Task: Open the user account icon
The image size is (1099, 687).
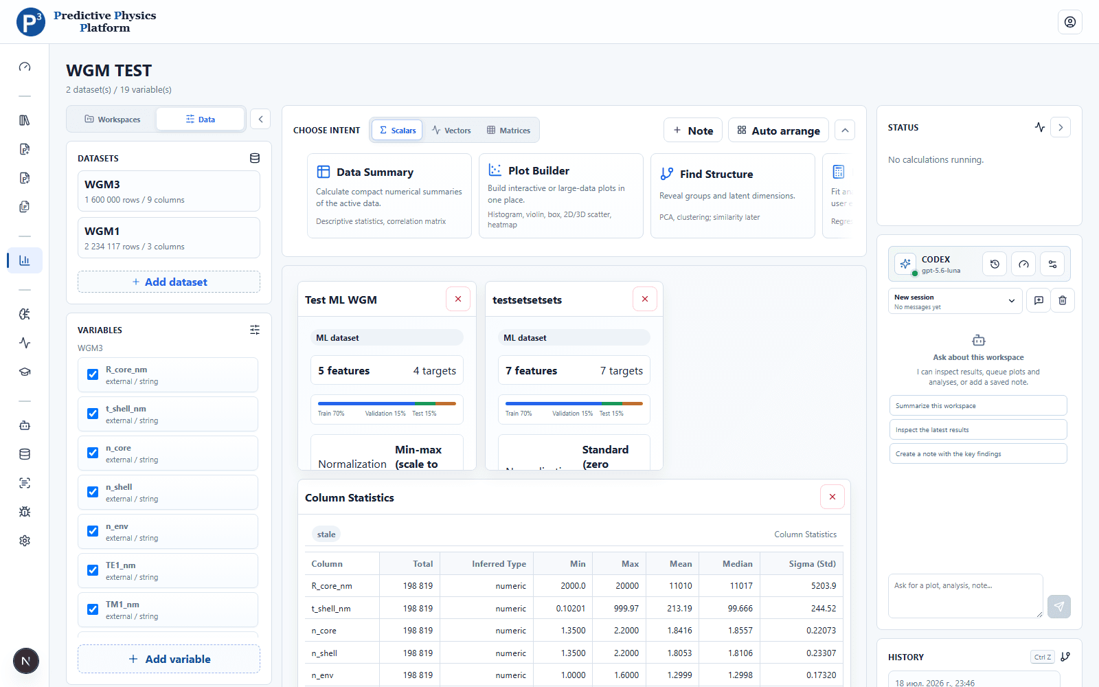Action: pyautogui.click(x=1069, y=22)
